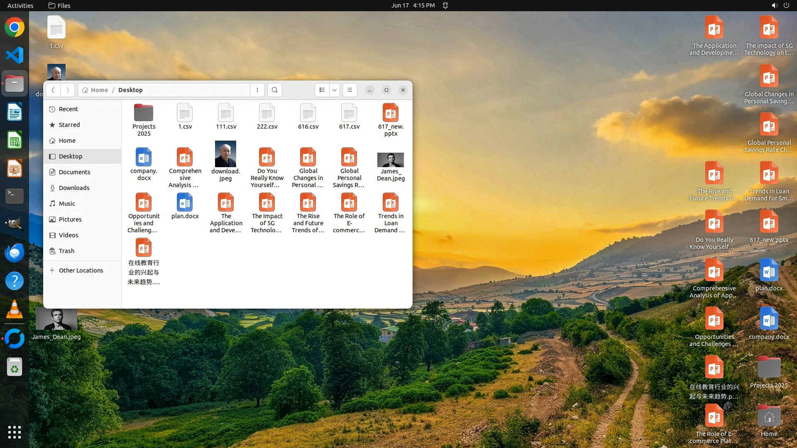Select Downloads in the sidebar
This screenshot has height=448, width=797.
click(74, 188)
